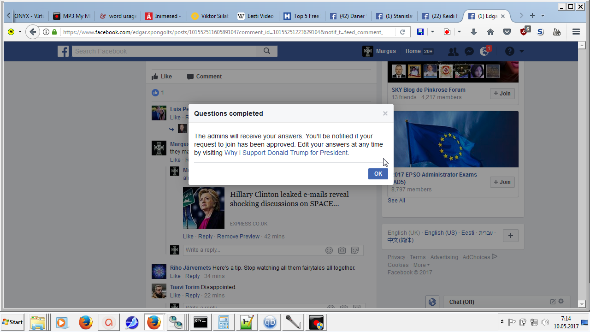Open Facebook Home link
The height and width of the screenshot is (332, 590).
[x=413, y=51]
